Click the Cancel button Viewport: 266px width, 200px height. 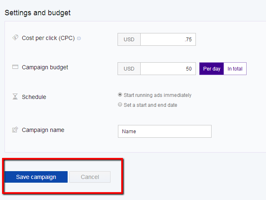click(90, 177)
